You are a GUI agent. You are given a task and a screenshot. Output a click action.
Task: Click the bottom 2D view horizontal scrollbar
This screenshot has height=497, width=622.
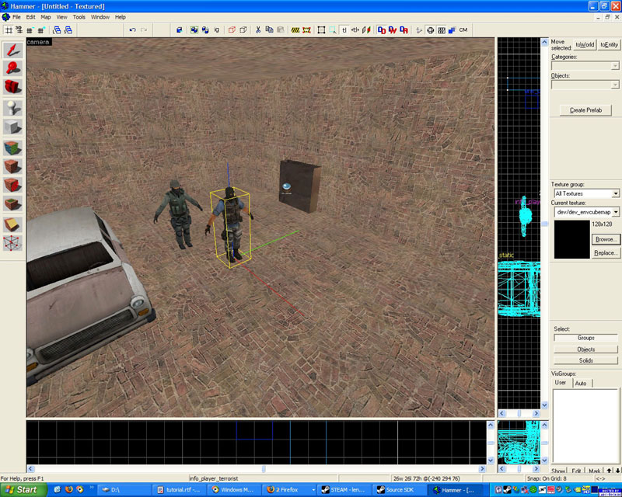pyautogui.click(x=257, y=469)
